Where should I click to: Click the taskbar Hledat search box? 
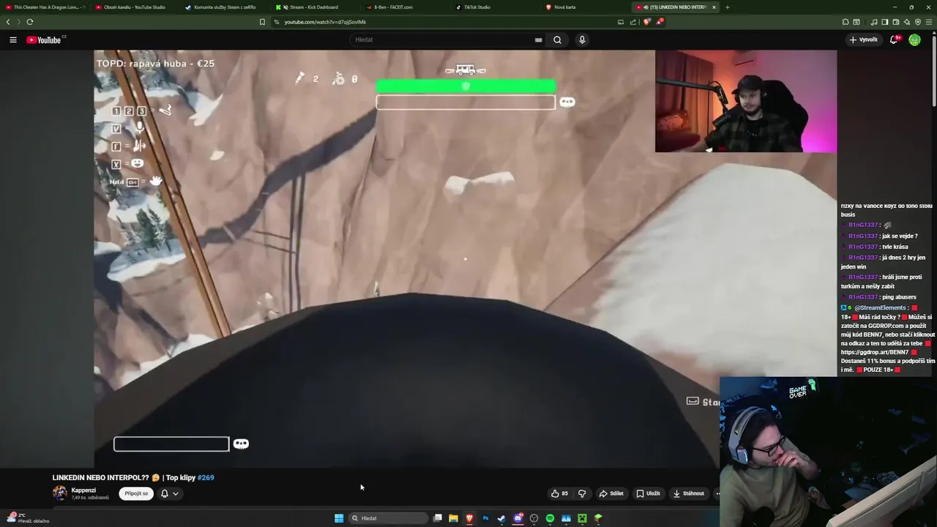pos(388,518)
